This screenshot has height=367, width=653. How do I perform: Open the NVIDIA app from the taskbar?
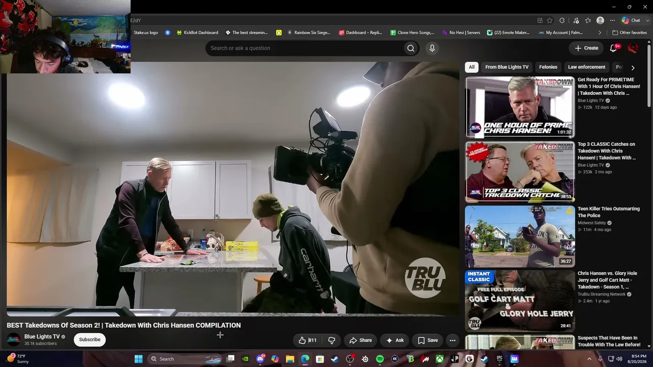(x=245, y=359)
